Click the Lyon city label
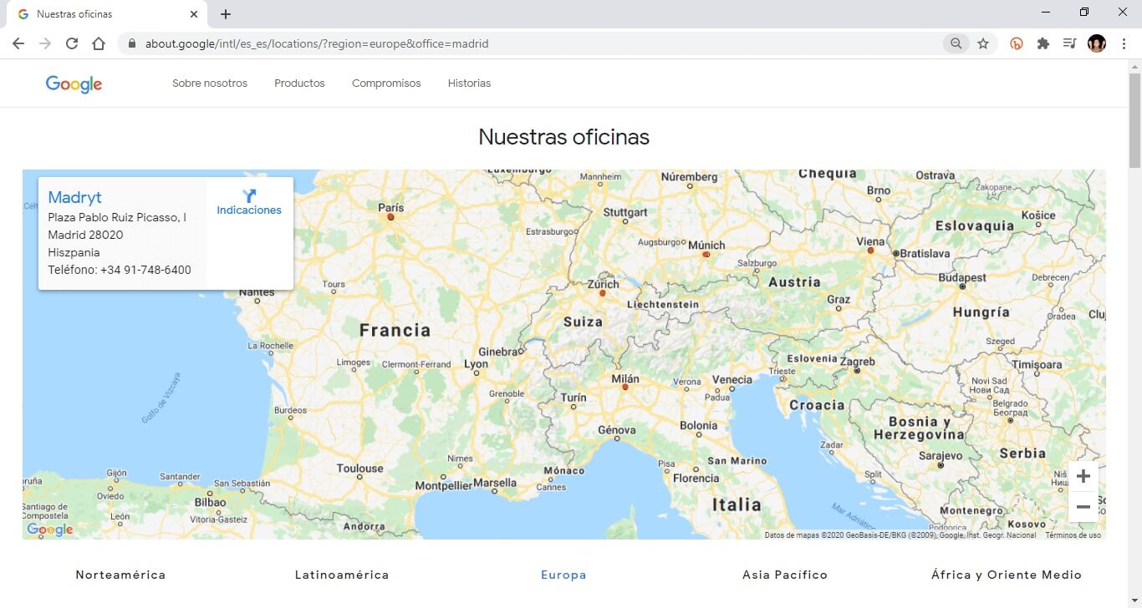The height and width of the screenshot is (608, 1142). (x=476, y=364)
